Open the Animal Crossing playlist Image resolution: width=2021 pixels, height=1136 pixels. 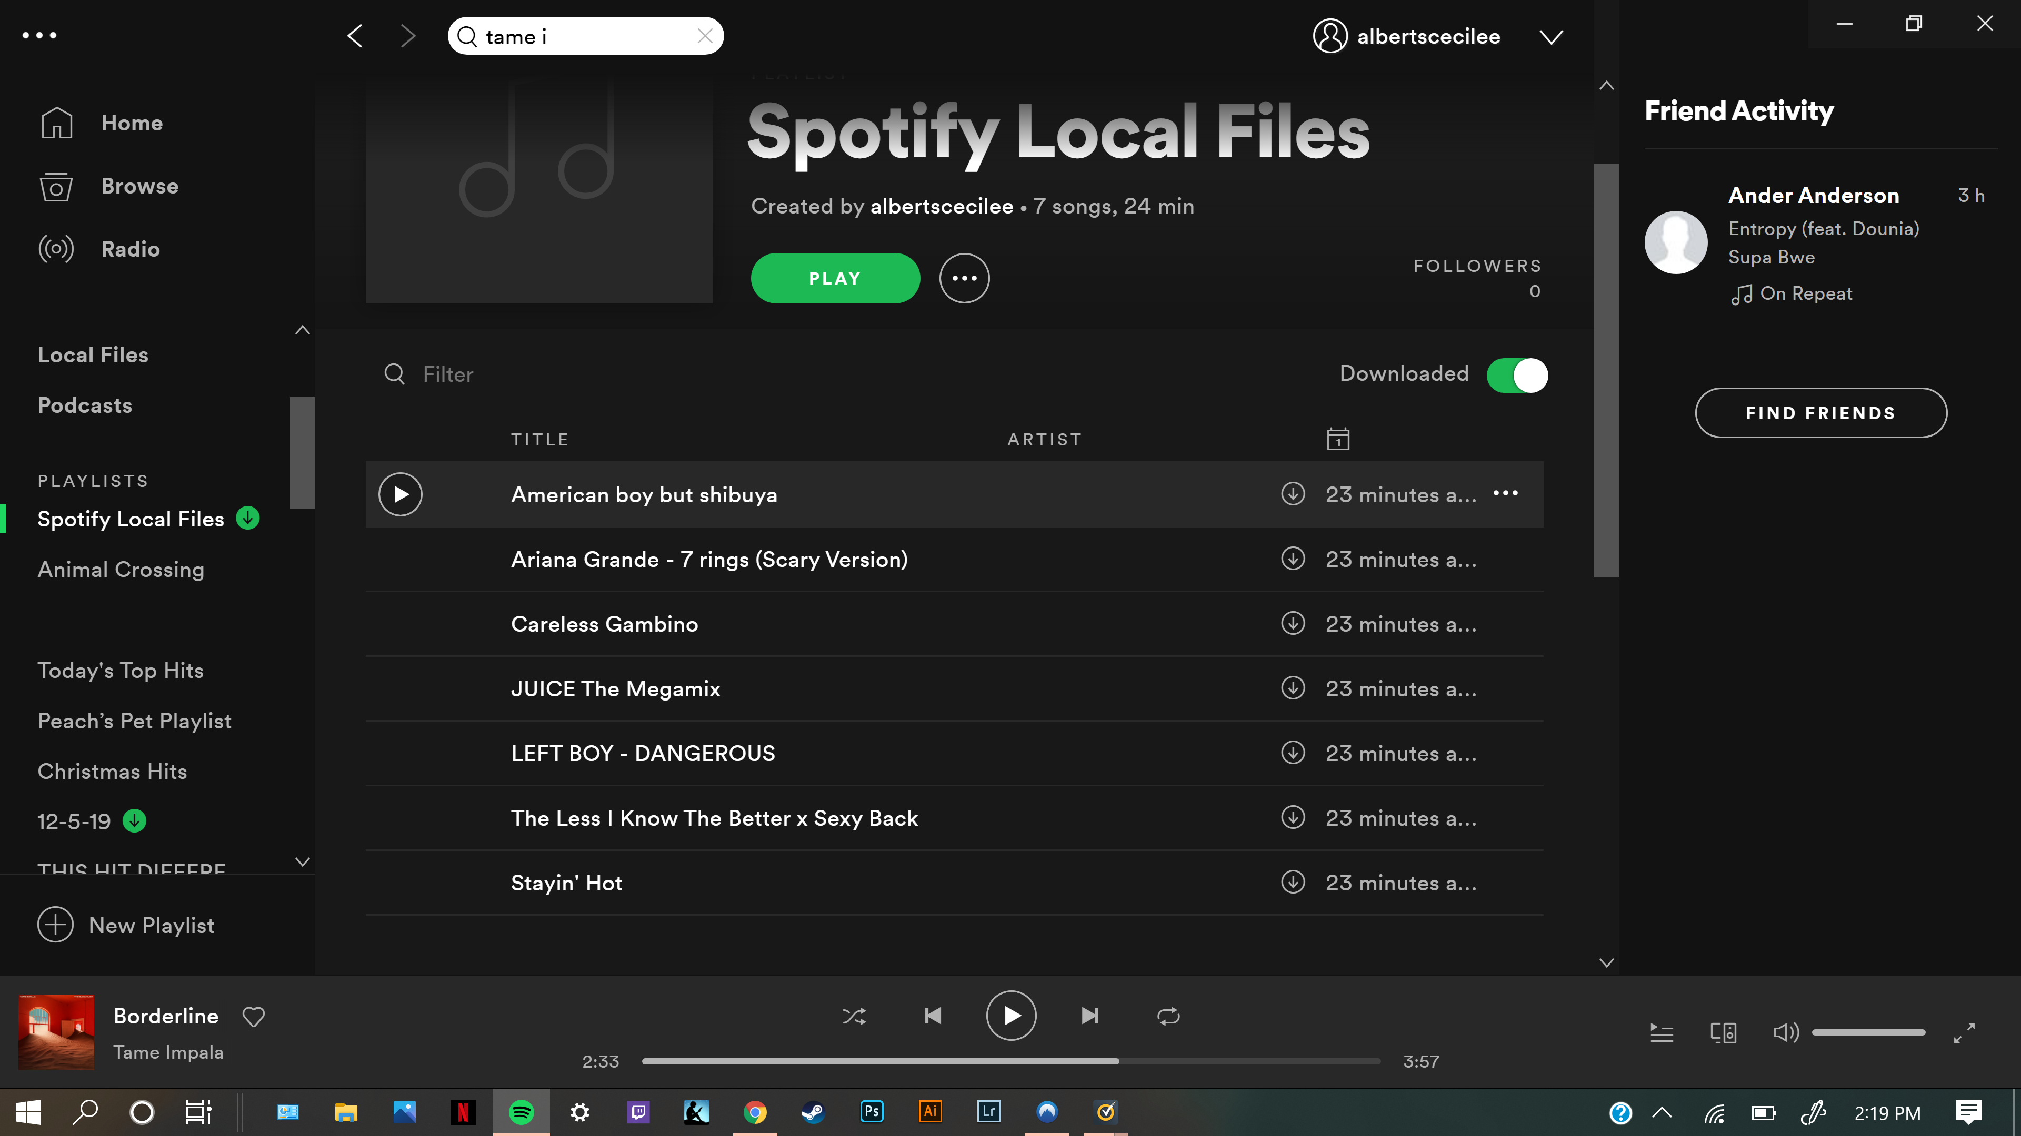point(121,569)
